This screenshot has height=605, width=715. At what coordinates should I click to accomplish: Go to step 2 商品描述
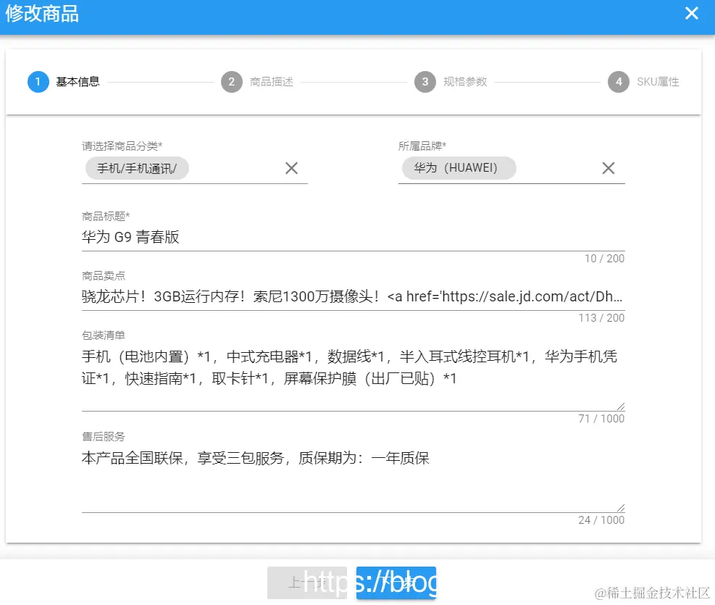point(256,82)
